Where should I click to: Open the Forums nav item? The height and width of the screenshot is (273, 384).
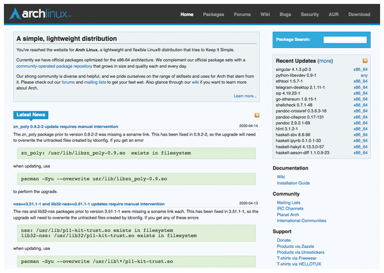[242, 15]
